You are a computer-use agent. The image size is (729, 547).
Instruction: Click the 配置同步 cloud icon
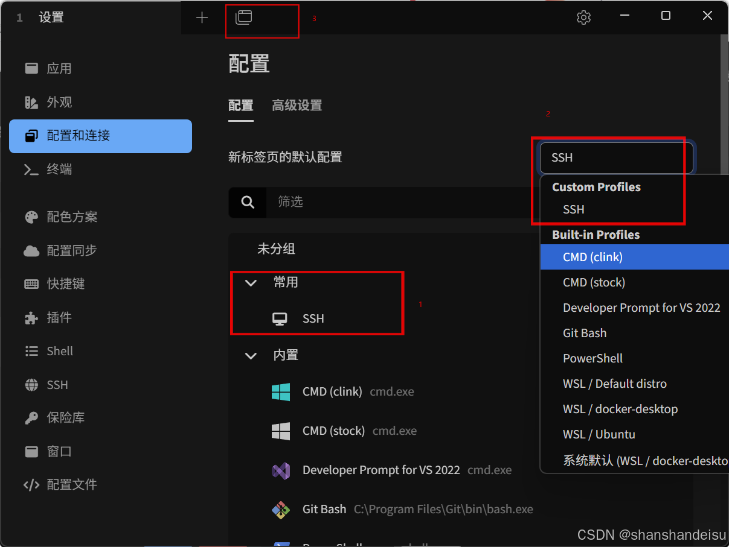click(x=31, y=250)
